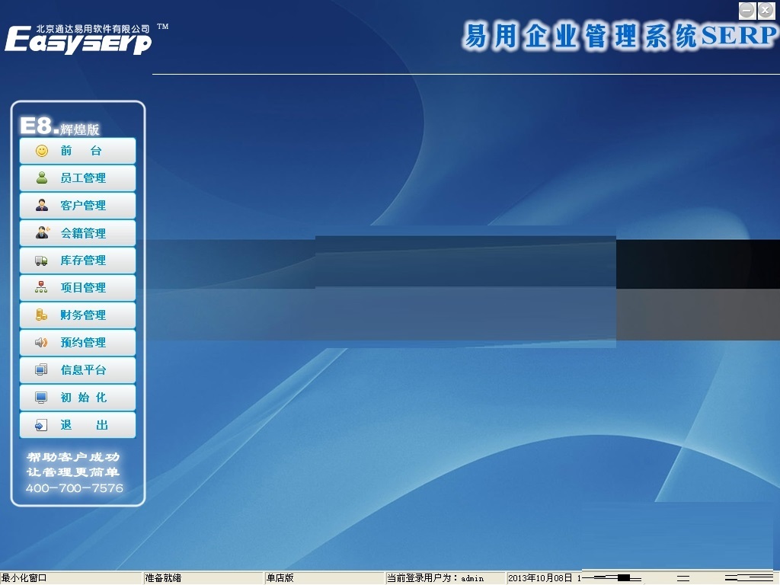Open 财务管理 finance management
The width and height of the screenshot is (780, 585).
coord(78,315)
